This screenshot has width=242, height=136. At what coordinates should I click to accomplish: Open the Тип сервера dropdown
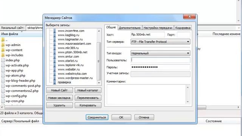160,42
